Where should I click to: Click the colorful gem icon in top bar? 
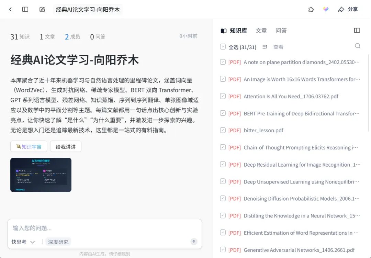[x=326, y=9]
